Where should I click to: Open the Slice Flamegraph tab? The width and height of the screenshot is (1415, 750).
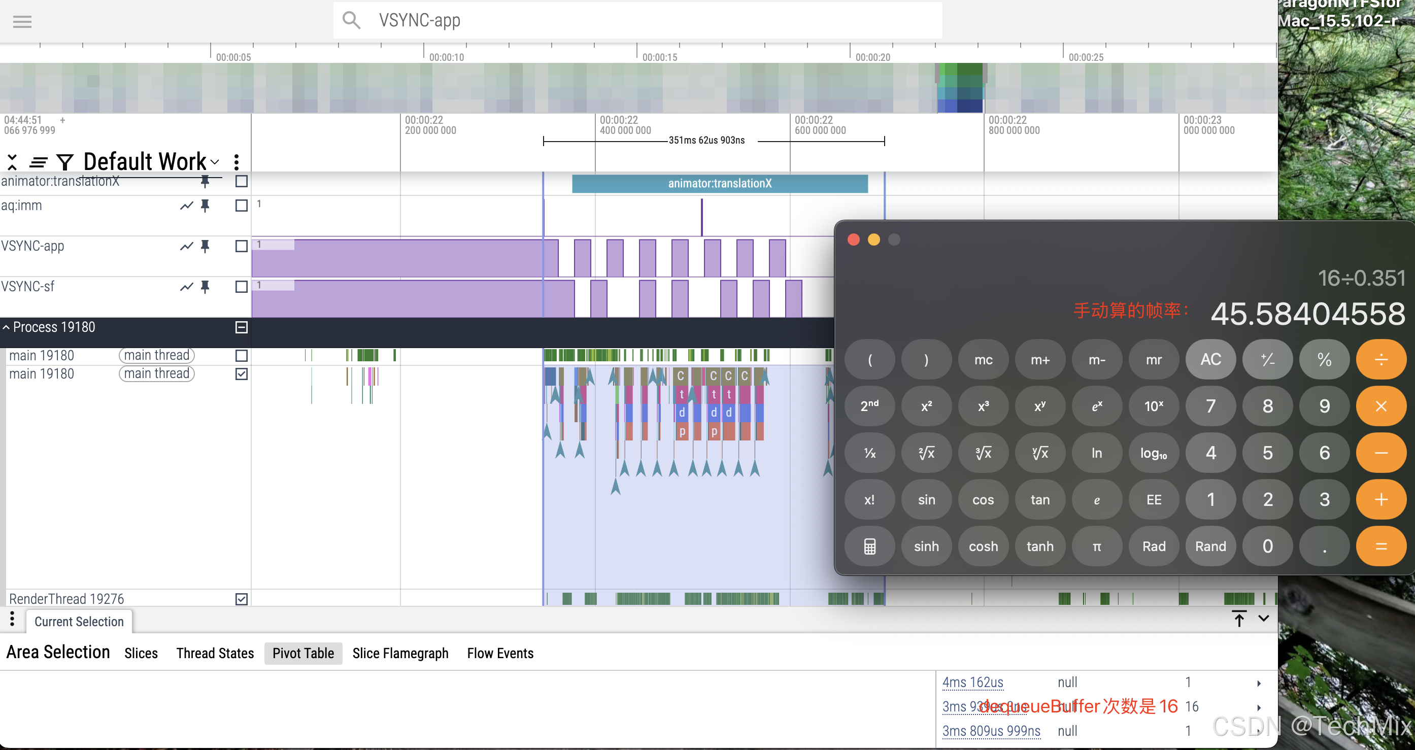(x=400, y=653)
